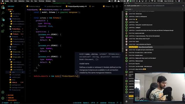Screen dimensions: 185x104
Task: Open package-lock.json in the file explorer
Action: coord(18,88)
